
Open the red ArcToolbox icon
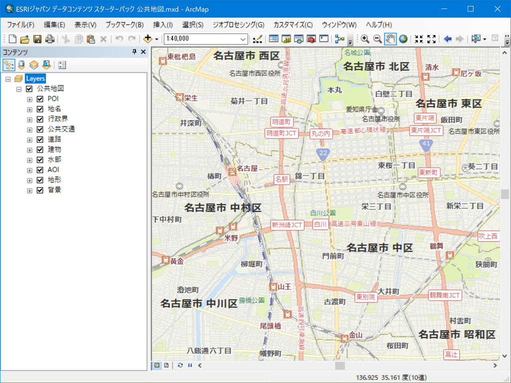click(311, 39)
